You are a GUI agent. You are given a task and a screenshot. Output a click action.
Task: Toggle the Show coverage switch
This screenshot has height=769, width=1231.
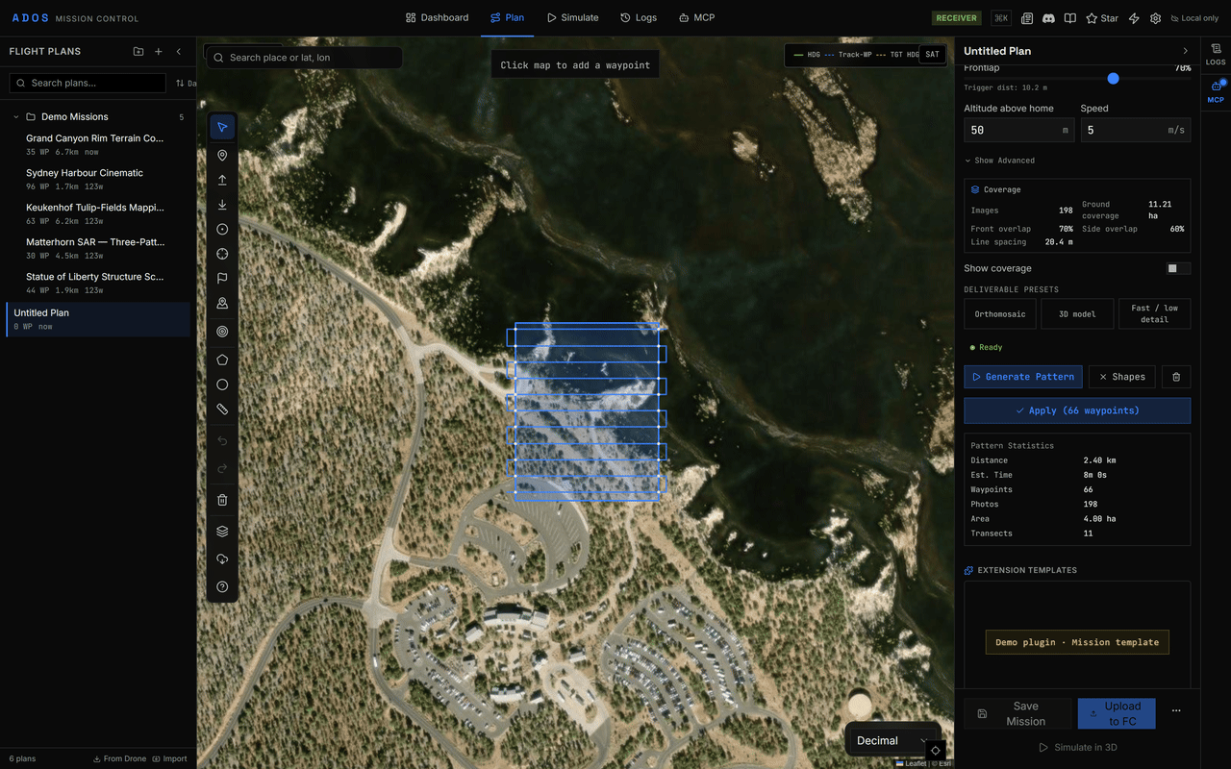click(x=1178, y=268)
